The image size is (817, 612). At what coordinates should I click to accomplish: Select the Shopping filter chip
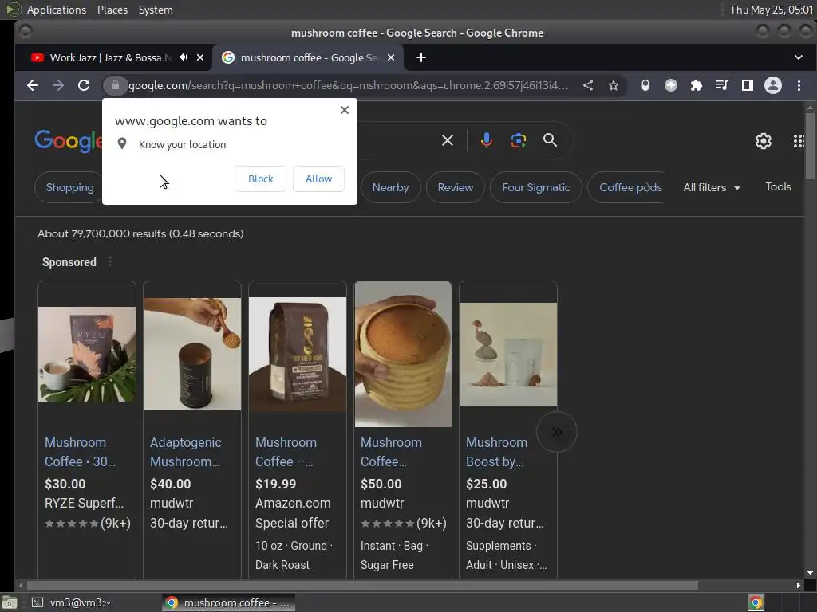coord(69,187)
